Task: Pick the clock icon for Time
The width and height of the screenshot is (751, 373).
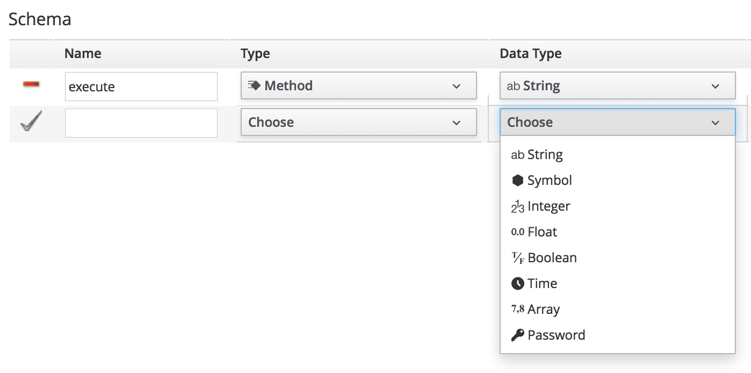Action: 517,284
